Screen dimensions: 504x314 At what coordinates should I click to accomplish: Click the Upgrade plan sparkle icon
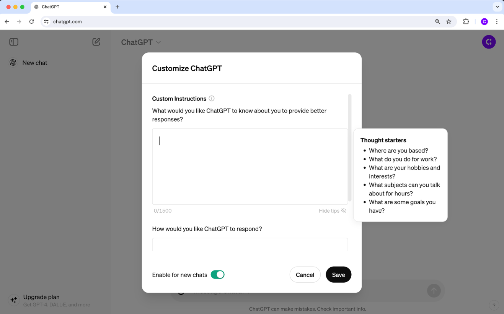pyautogui.click(x=14, y=300)
